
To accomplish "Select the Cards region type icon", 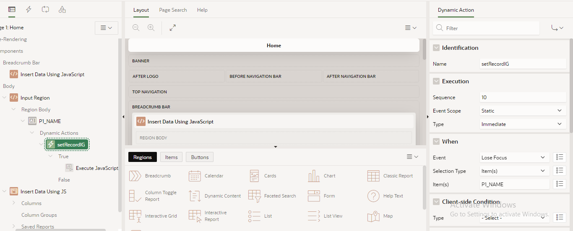I will (x=254, y=176).
